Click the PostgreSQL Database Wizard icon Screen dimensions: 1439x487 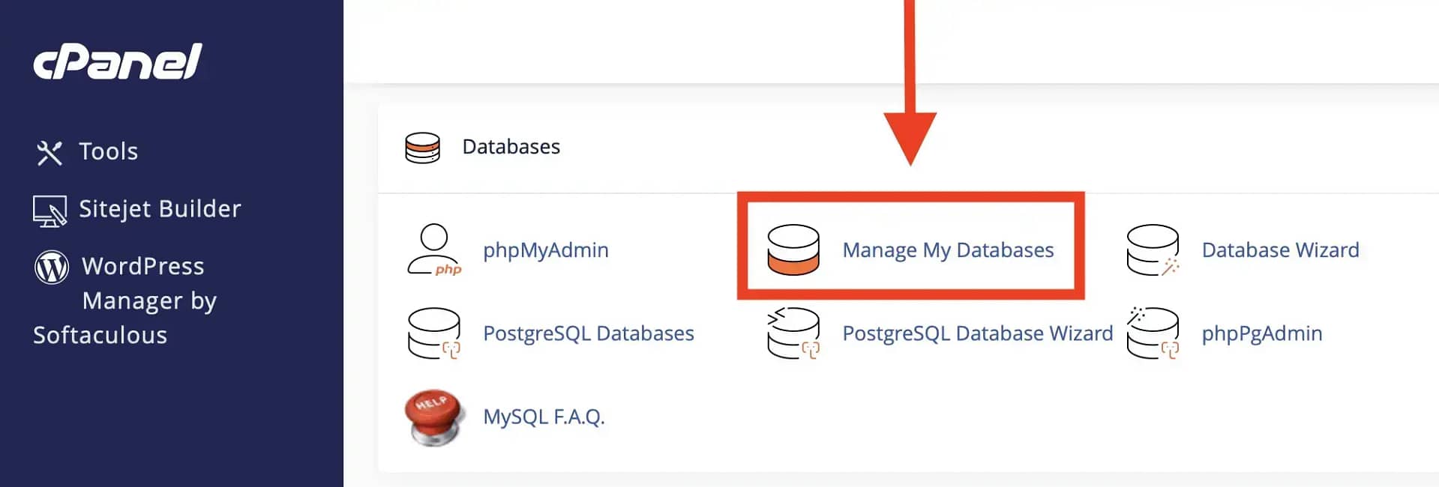point(793,333)
